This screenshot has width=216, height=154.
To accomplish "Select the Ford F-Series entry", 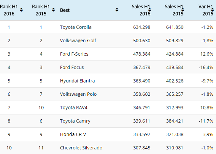I will tap(74, 54).
